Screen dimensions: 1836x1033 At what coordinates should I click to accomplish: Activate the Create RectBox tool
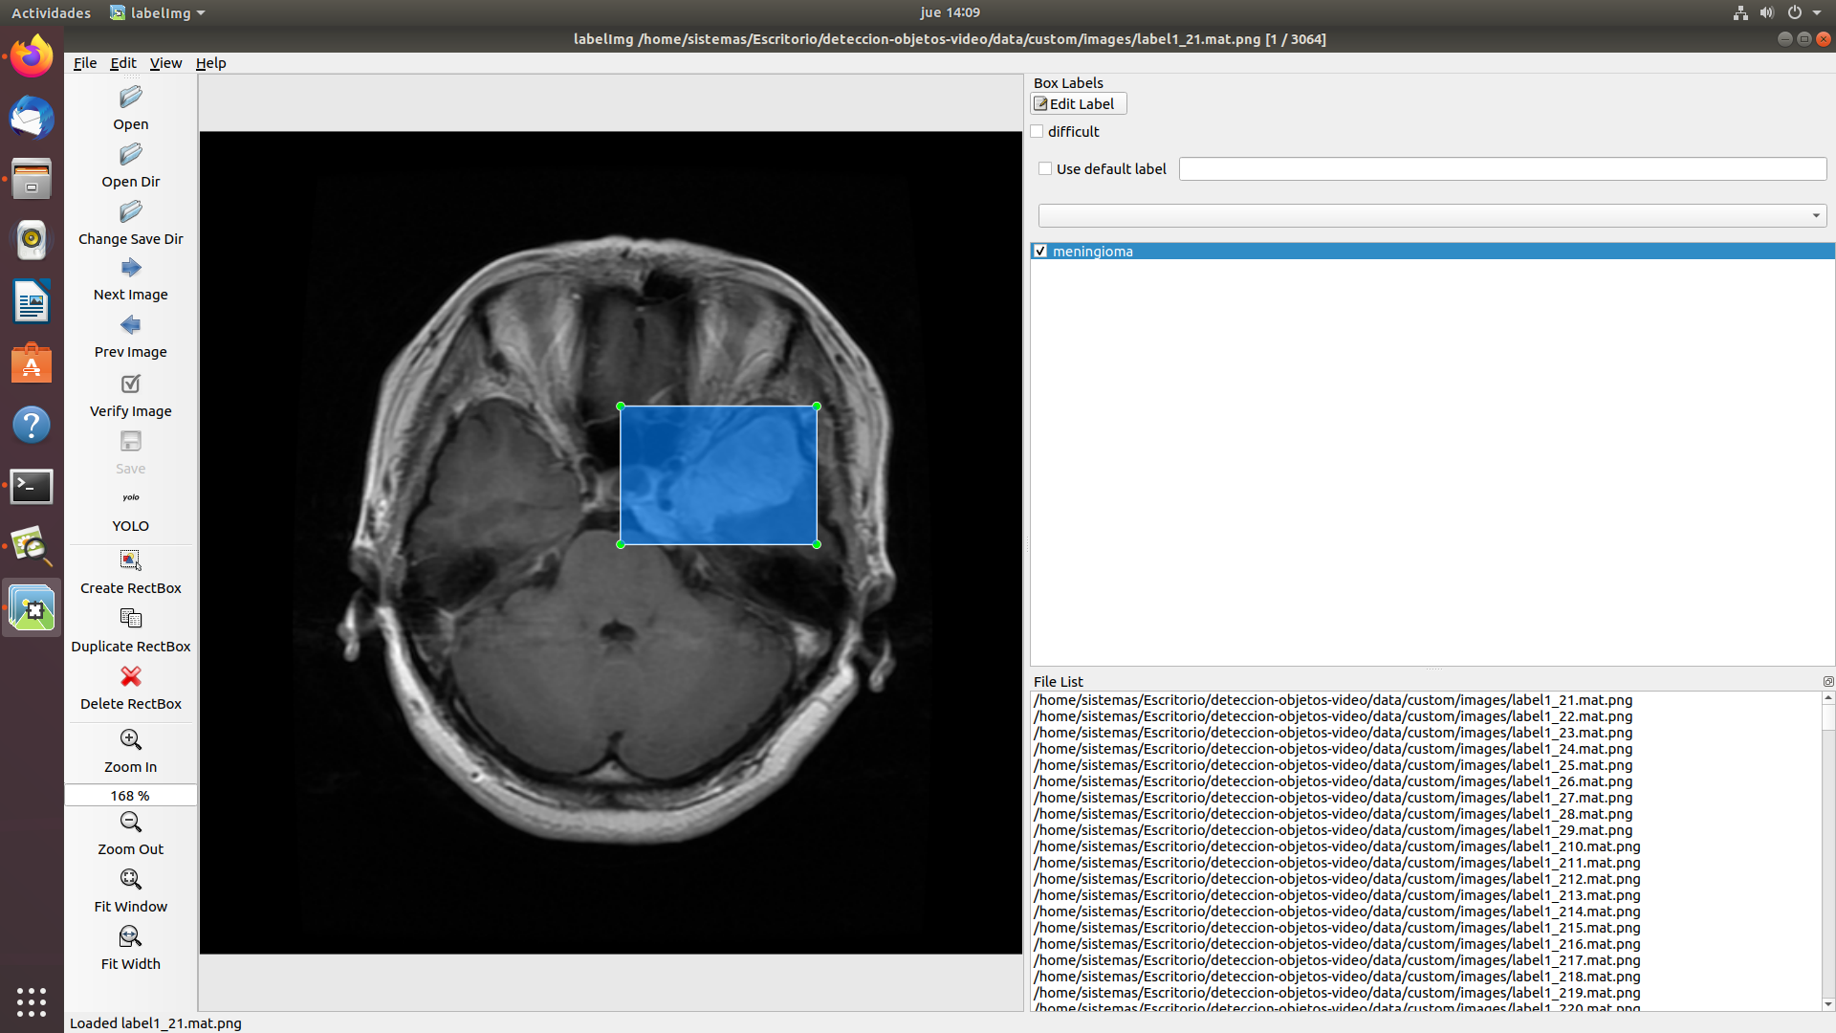[131, 560]
